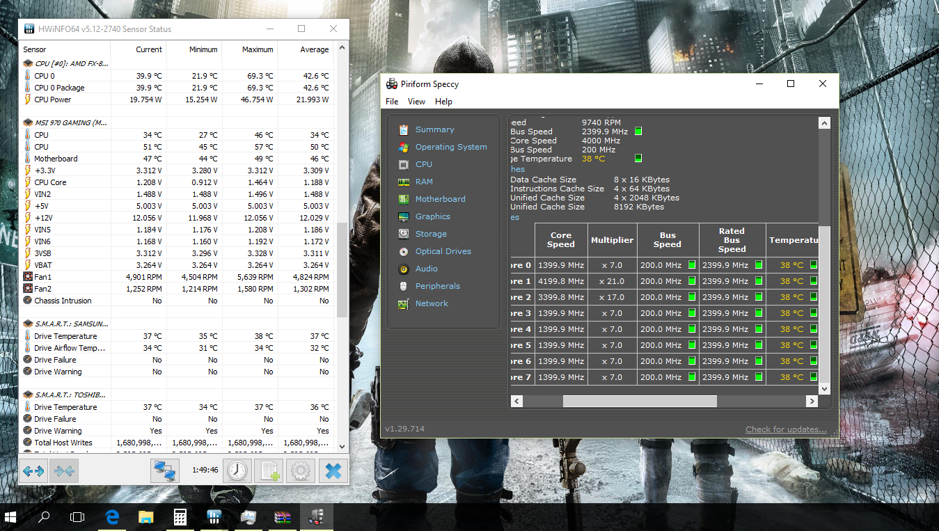Open Calculator from taskbar
The height and width of the screenshot is (531, 939).
point(180,517)
